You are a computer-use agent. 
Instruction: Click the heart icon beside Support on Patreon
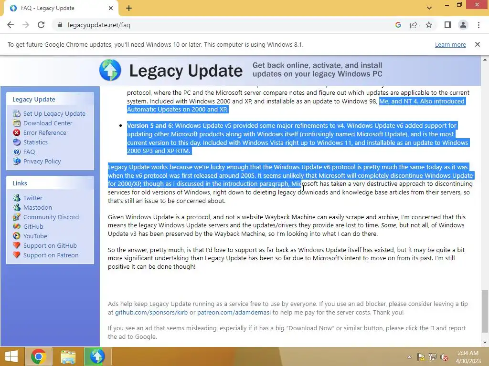point(17,255)
